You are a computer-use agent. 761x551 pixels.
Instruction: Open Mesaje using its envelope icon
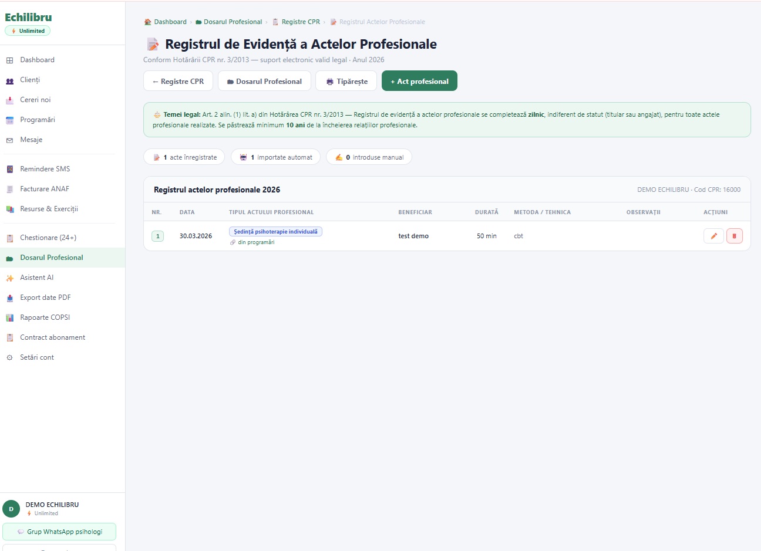(11, 139)
